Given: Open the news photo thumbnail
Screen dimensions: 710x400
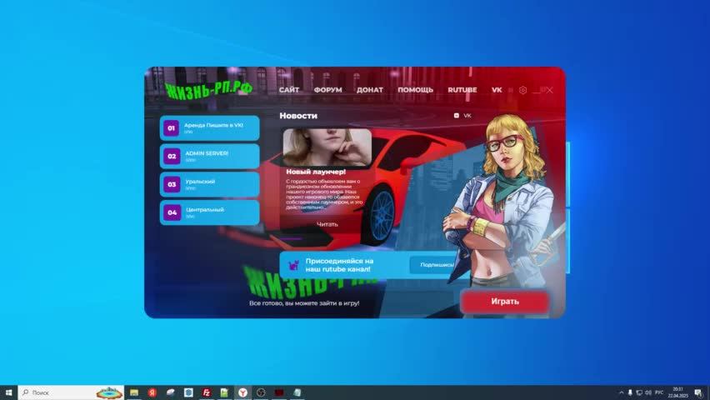Looking at the screenshot, I should (327, 147).
